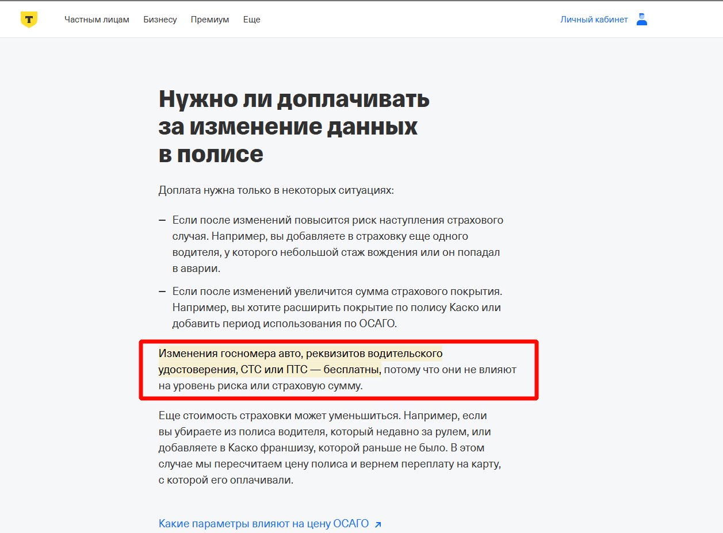This screenshot has height=533, width=723.
Task: Expand the Еще navigation menu
Action: click(x=251, y=20)
